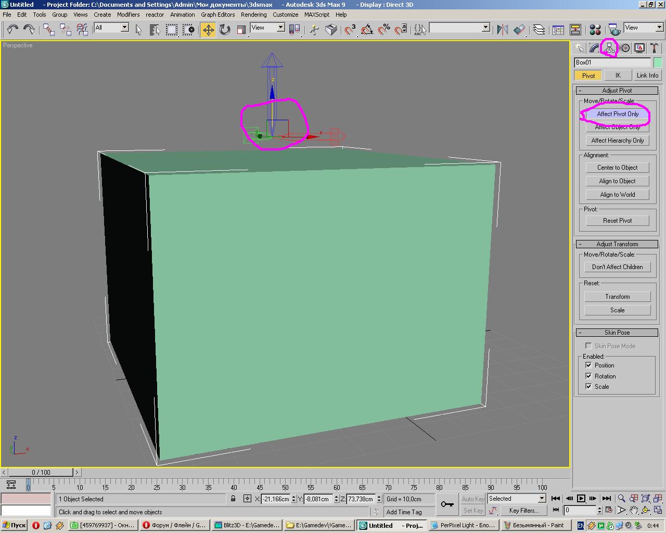Select the Select and Rotate tool
Viewport: 666px width, 533px height.
(x=225, y=30)
